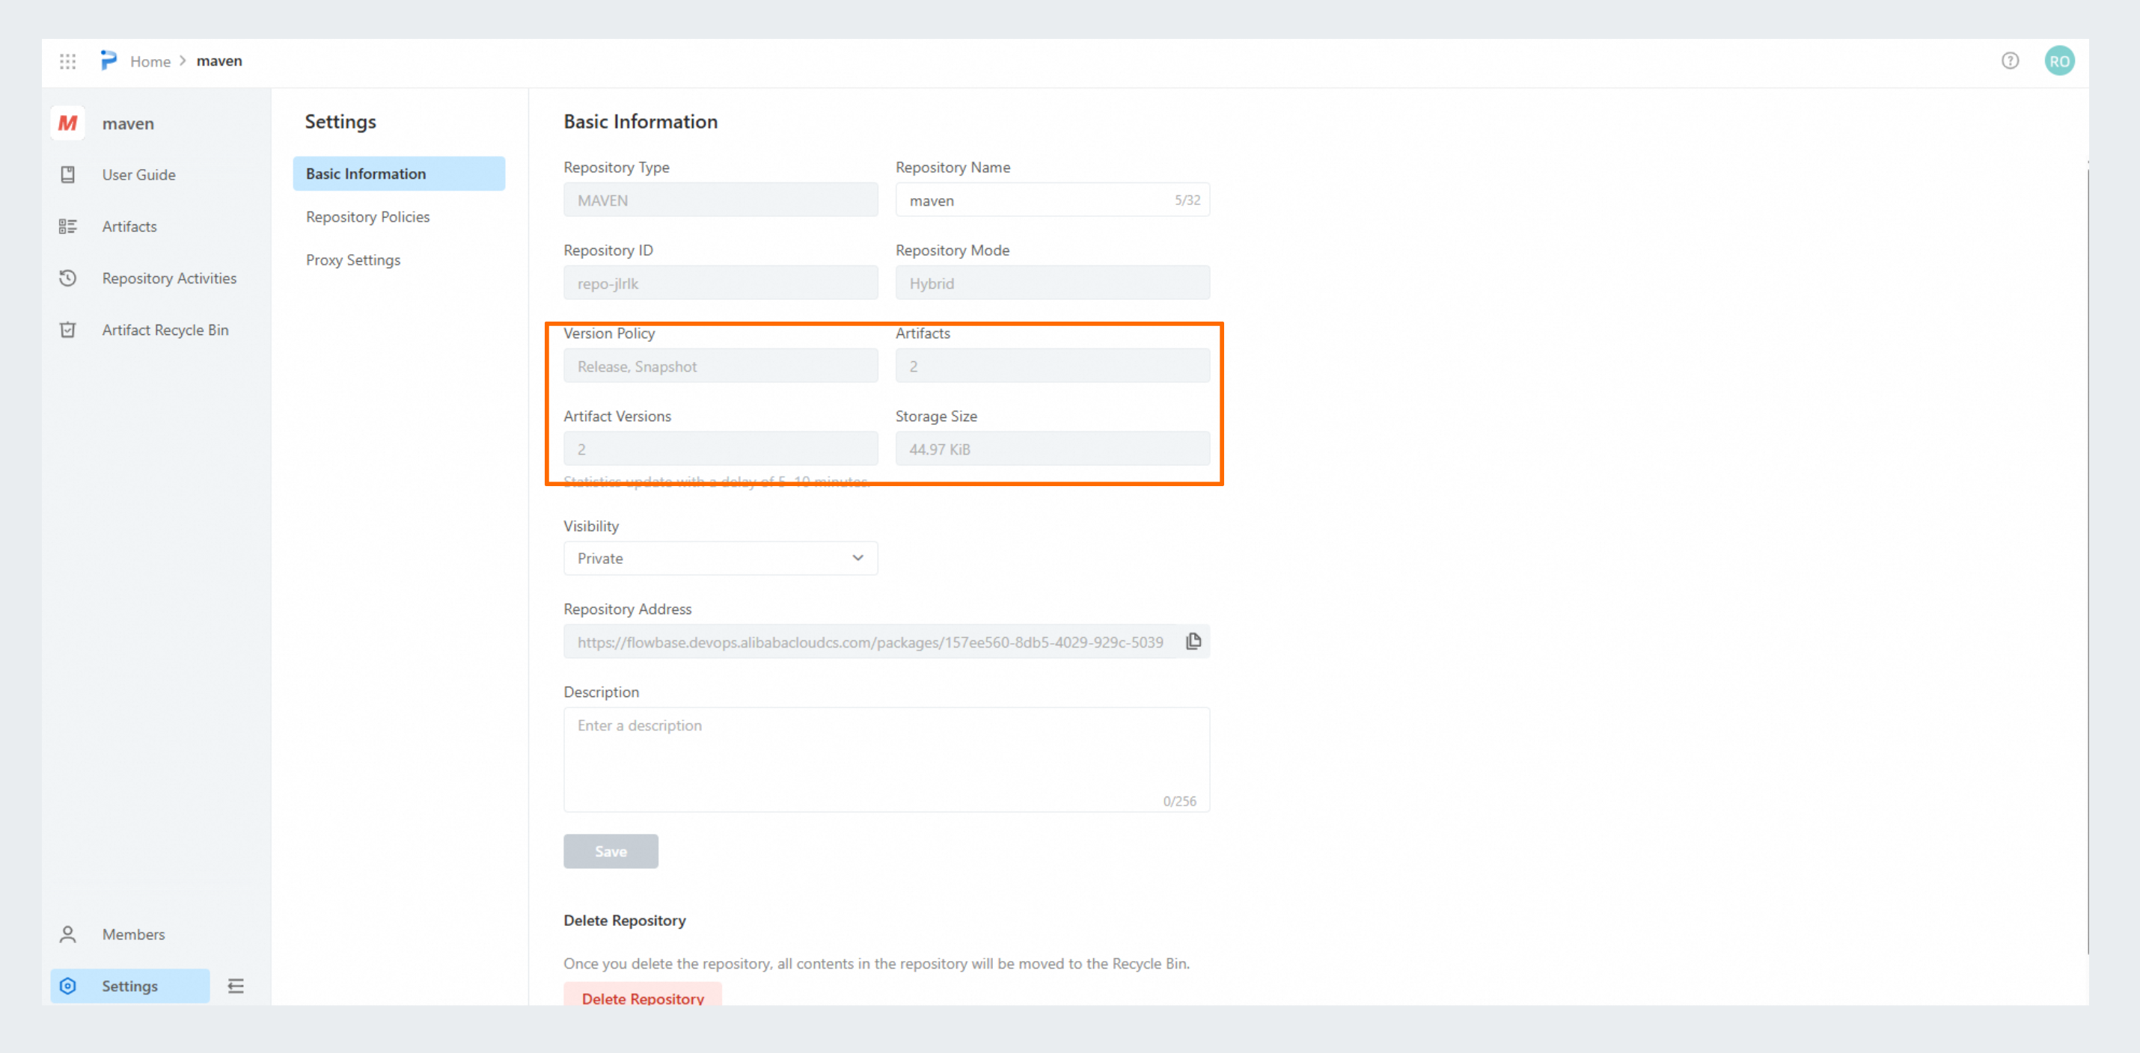Open the app launcher grid icon
The width and height of the screenshot is (2140, 1053).
tap(68, 61)
